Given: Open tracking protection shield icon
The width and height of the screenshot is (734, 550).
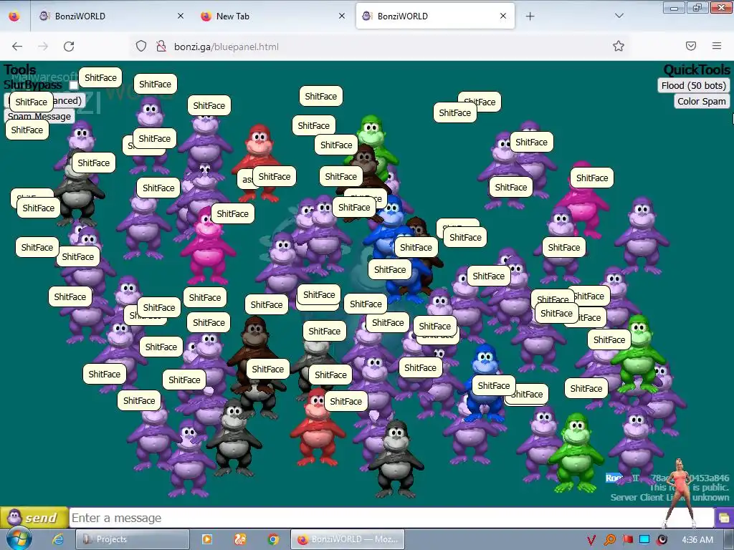Looking at the screenshot, I should pos(141,47).
